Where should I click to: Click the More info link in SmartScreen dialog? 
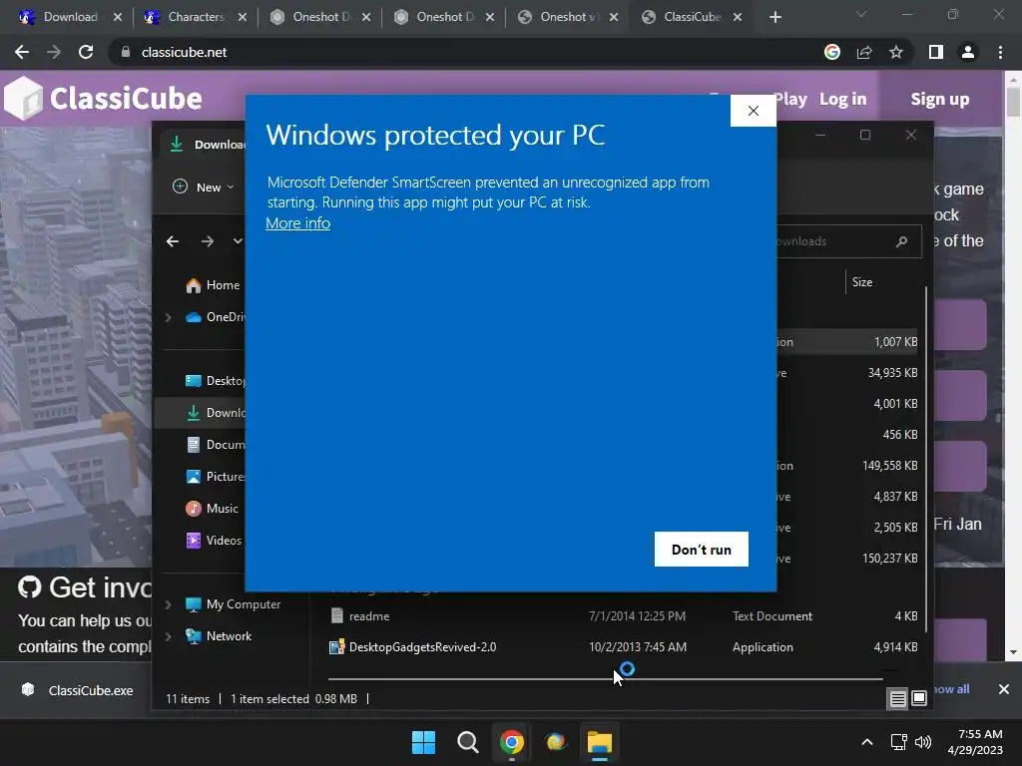pyautogui.click(x=297, y=223)
